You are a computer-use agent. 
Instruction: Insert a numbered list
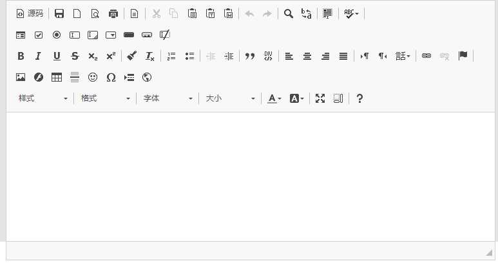click(171, 56)
